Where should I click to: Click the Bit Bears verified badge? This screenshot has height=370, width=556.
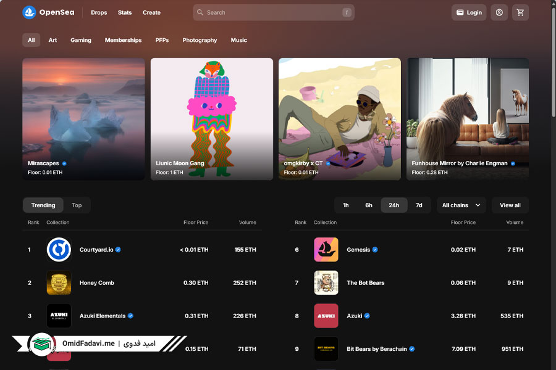coord(411,349)
